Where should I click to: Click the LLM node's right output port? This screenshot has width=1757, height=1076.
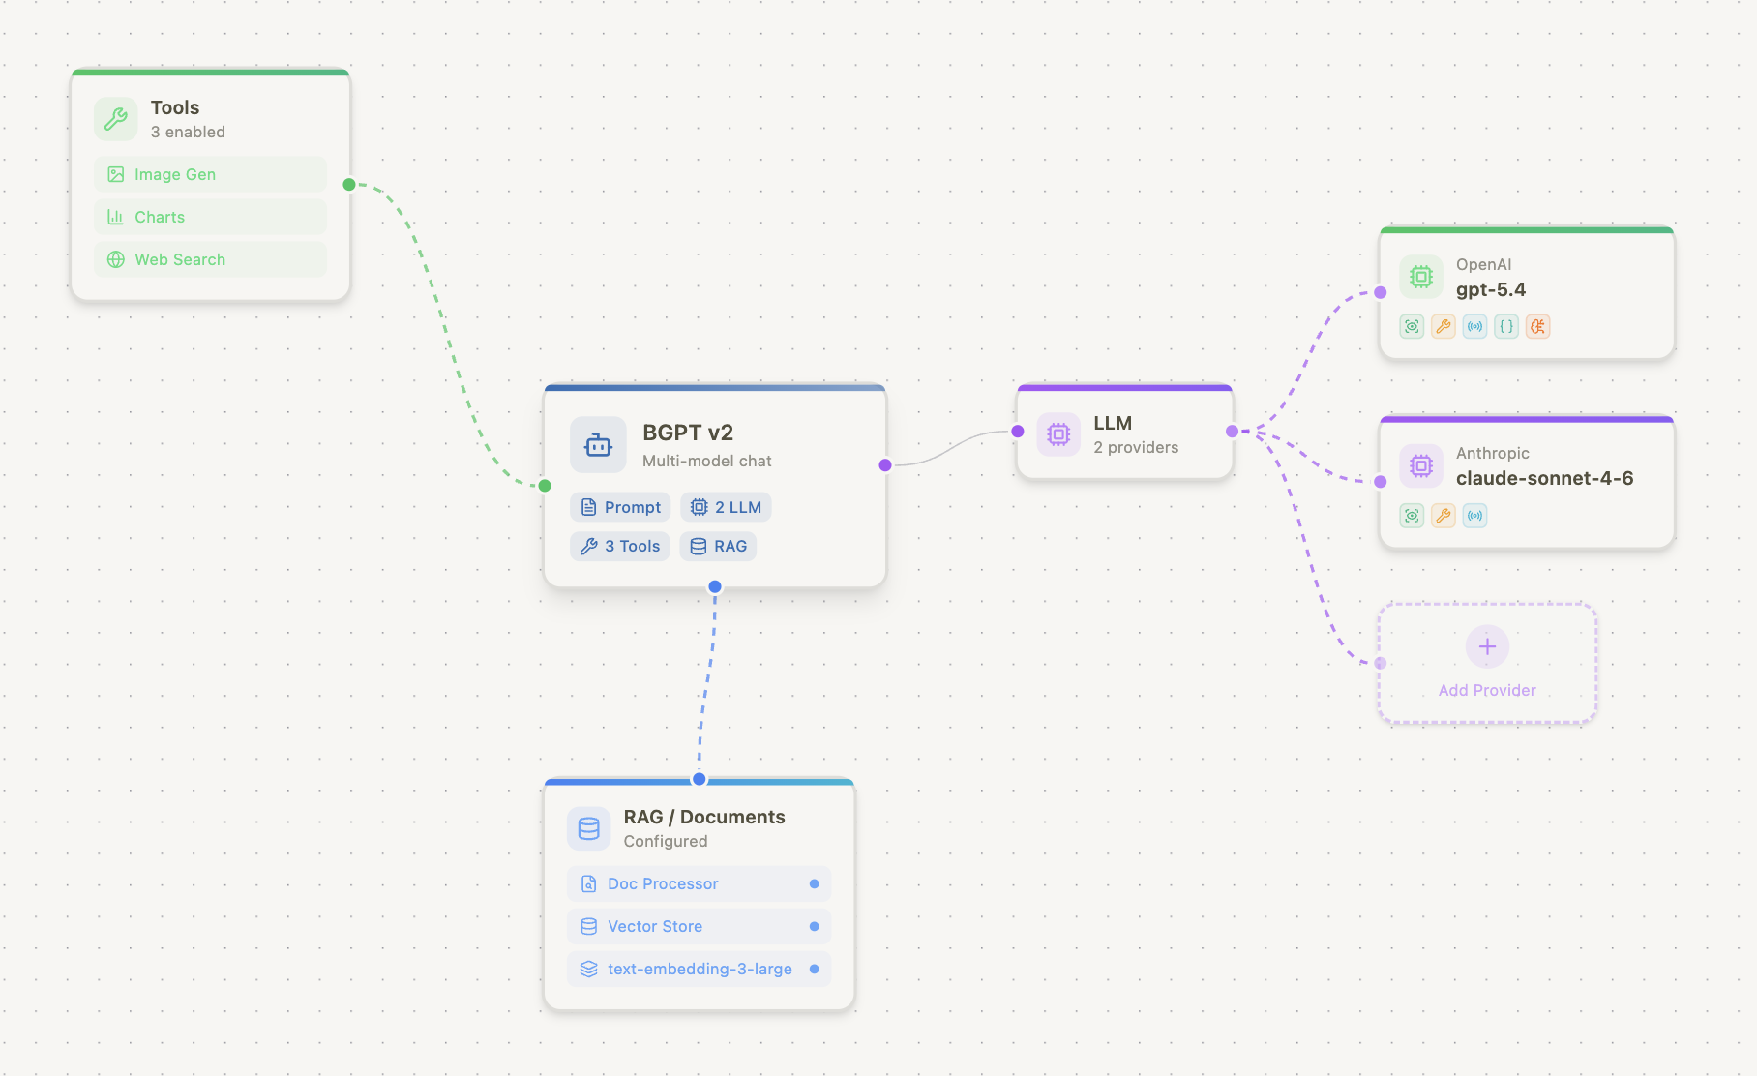[1232, 432]
